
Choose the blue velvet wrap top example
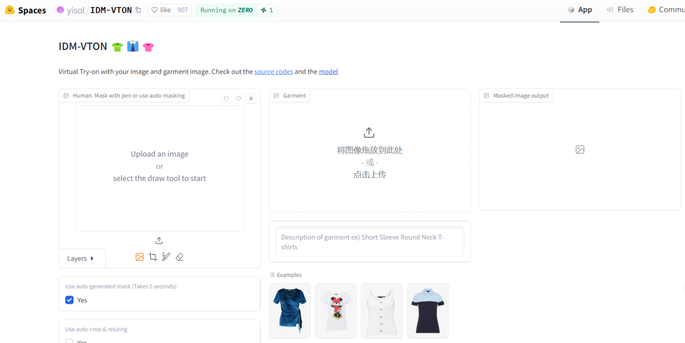pos(290,311)
